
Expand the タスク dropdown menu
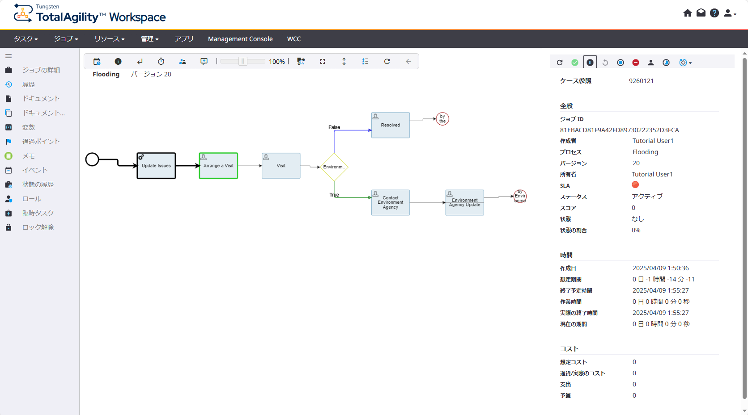(x=25, y=39)
